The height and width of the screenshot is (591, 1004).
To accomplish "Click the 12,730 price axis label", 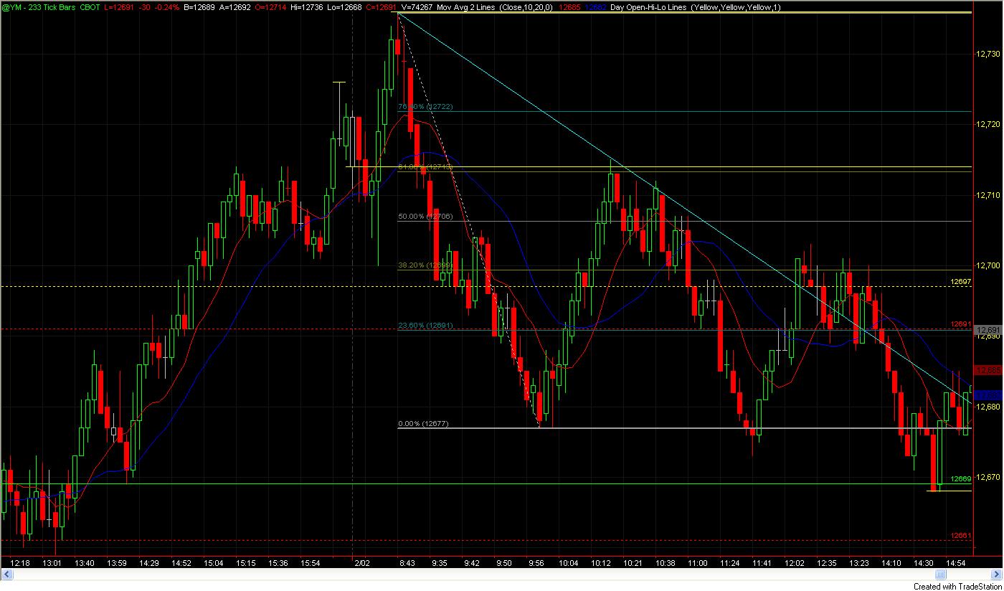I will pyautogui.click(x=988, y=54).
